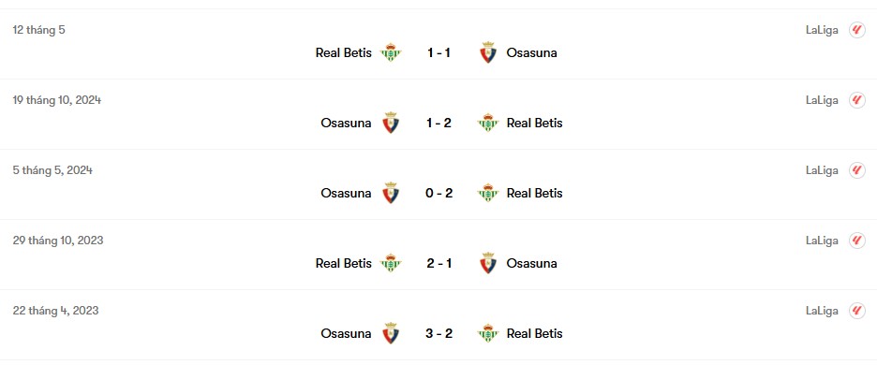Viewport: 877px width, 365px height.
Task: Click LaLiga logo icon for 22 tháng 4, 2023 match
Action: pyautogui.click(x=857, y=311)
